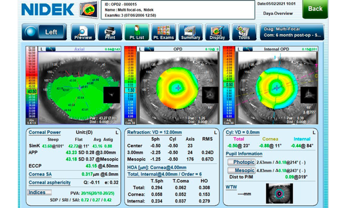Click the WTW eye thumbnail
Image resolution: width=346 pixels, height=208 pixels.
click(x=279, y=193)
